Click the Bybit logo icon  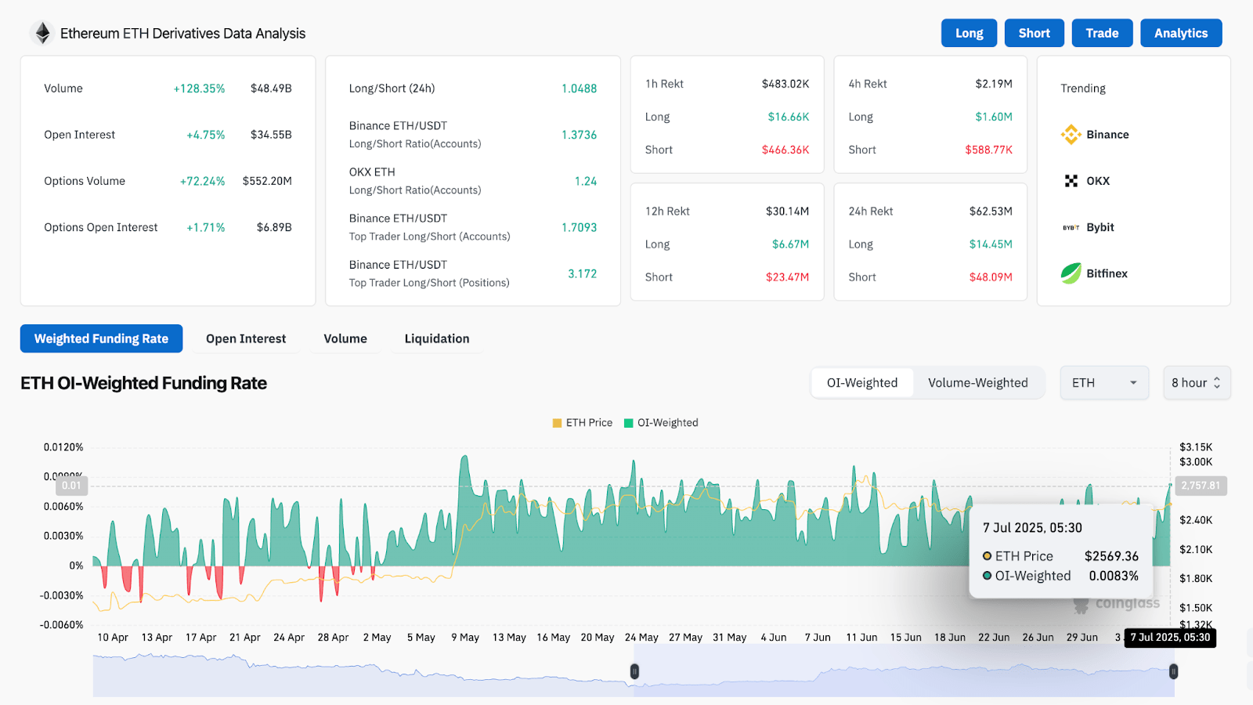tap(1071, 227)
